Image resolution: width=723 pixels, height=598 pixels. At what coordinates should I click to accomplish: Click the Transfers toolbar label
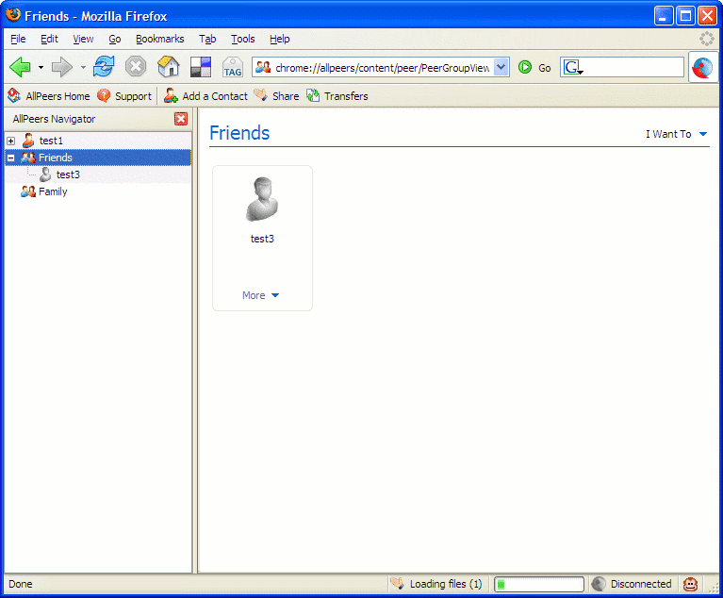click(x=346, y=96)
